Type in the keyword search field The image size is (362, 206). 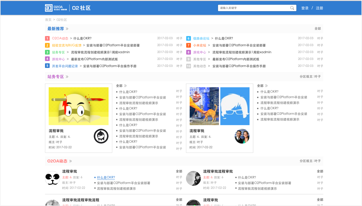point(254,8)
